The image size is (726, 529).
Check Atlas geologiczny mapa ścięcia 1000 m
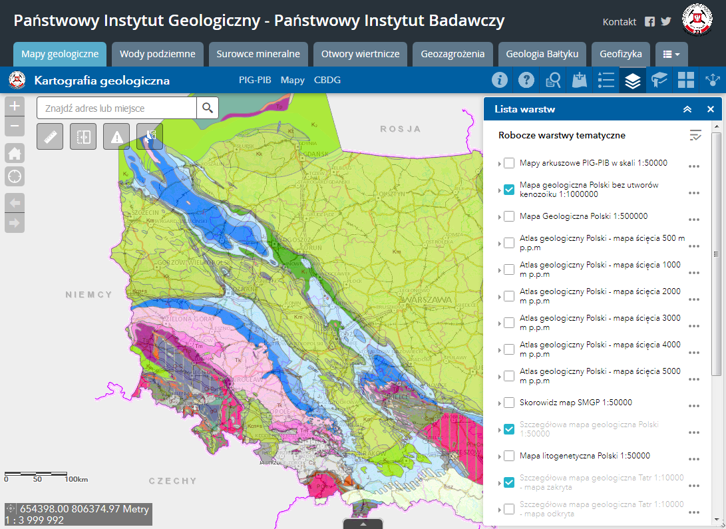509,269
